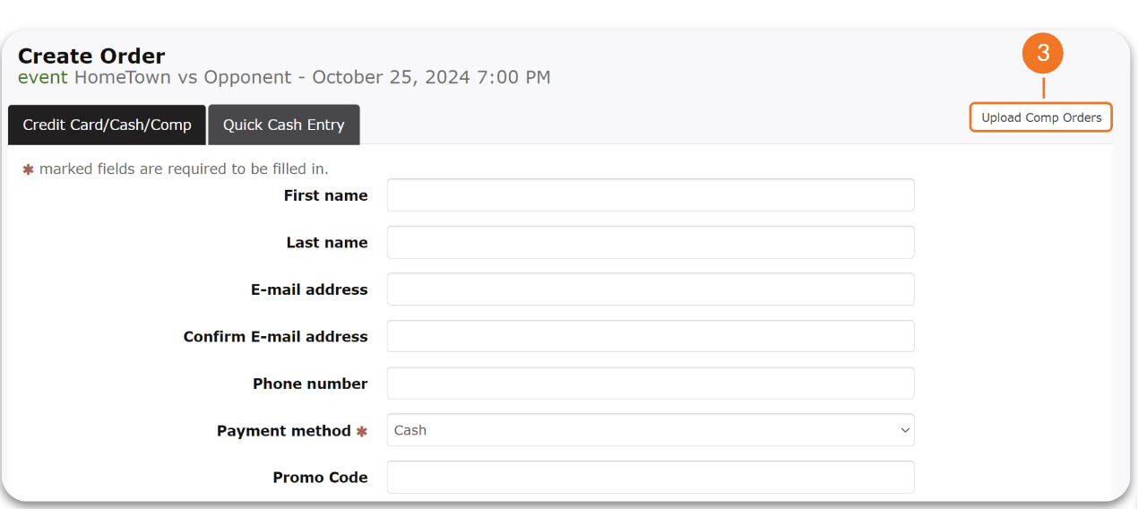Click the green event link
Image resolution: width=1138 pixels, height=509 pixels.
tap(42, 77)
